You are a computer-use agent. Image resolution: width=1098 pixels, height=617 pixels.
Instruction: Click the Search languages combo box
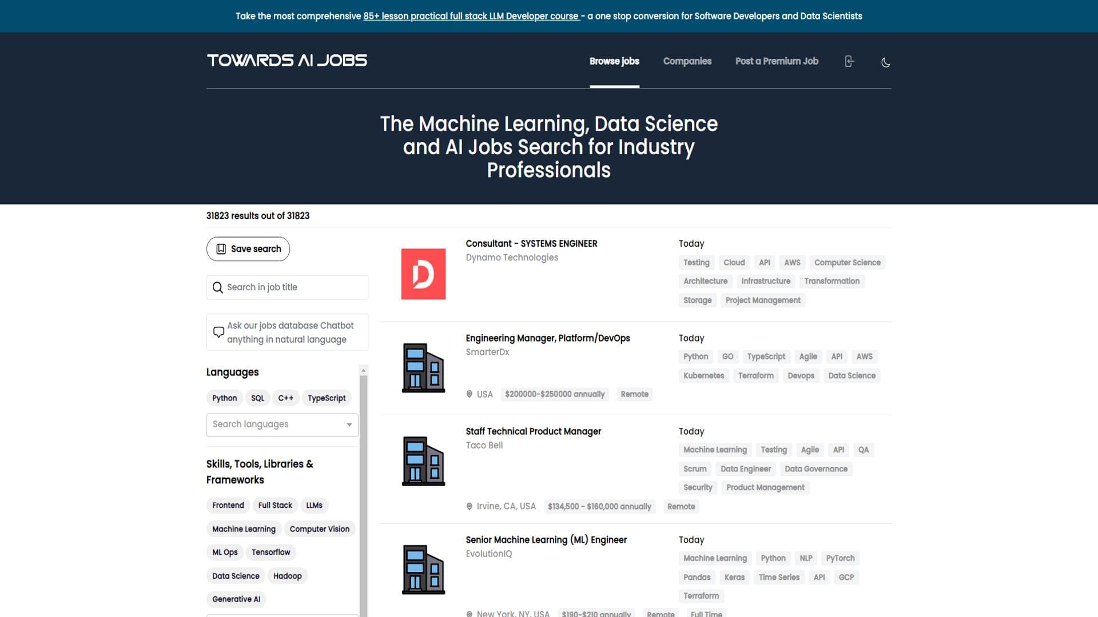point(283,424)
